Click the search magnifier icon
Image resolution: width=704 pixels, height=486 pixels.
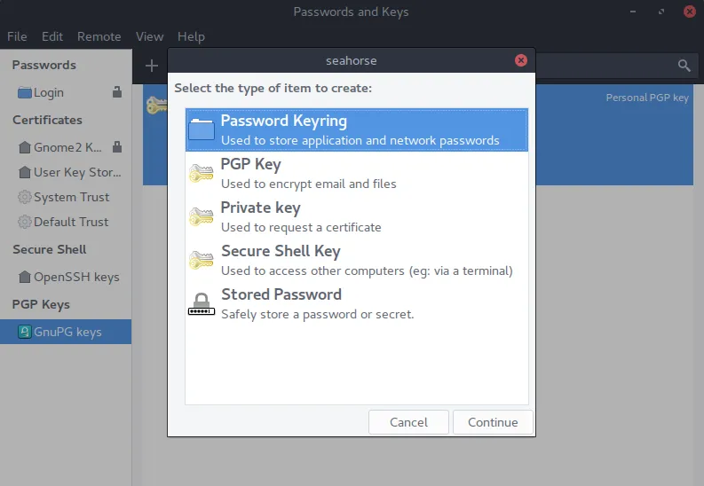click(x=684, y=66)
